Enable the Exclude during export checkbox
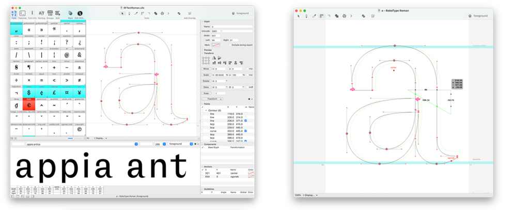 (229, 44)
